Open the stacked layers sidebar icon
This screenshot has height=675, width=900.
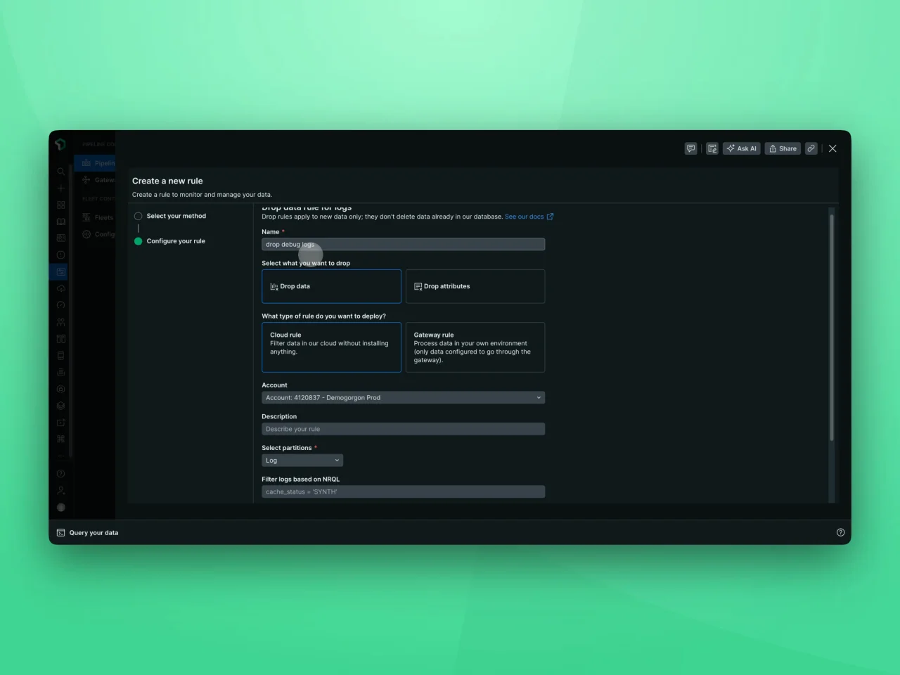tap(60, 406)
